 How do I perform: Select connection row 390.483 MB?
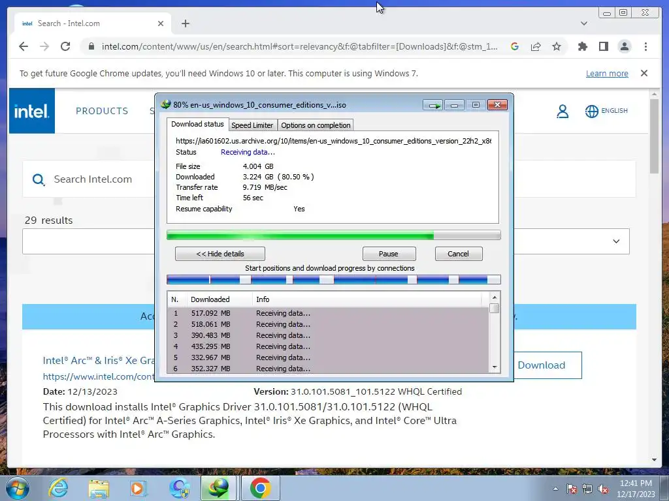328,335
